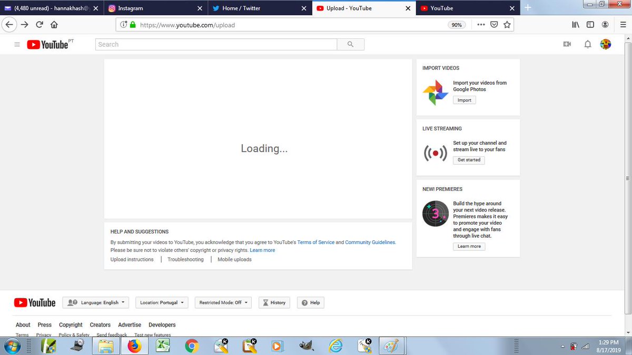632x355 pixels.
Task: Show hidden system tray icons arrow
Action: coord(563,346)
